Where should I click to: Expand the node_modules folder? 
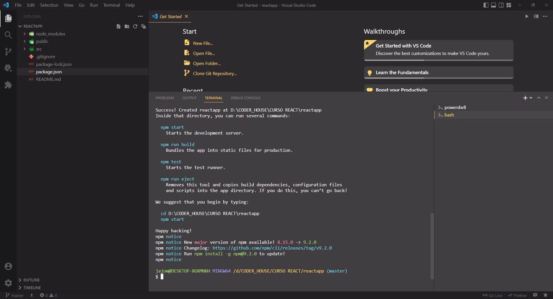(25, 34)
